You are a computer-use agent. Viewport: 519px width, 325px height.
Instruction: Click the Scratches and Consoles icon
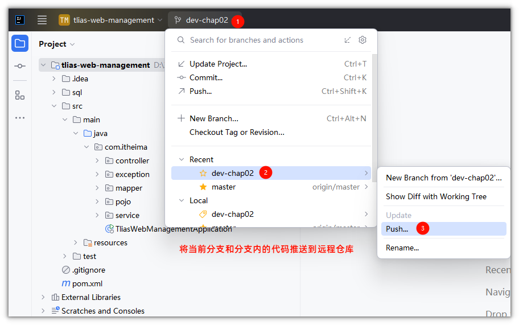click(x=55, y=311)
